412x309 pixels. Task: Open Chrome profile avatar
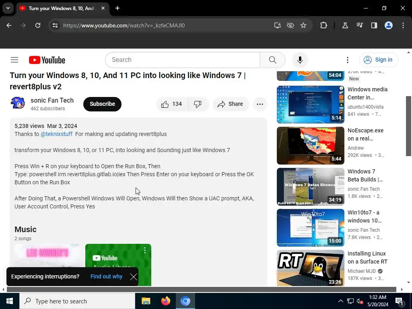[389, 25]
